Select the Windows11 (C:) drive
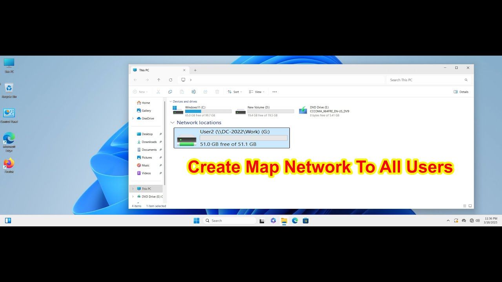Viewport: 502px width, 282px height. pyautogui.click(x=202, y=111)
